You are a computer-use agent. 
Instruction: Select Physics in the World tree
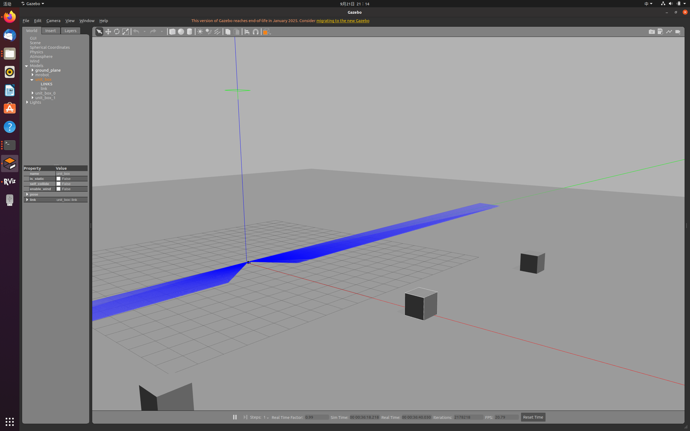pyautogui.click(x=36, y=52)
